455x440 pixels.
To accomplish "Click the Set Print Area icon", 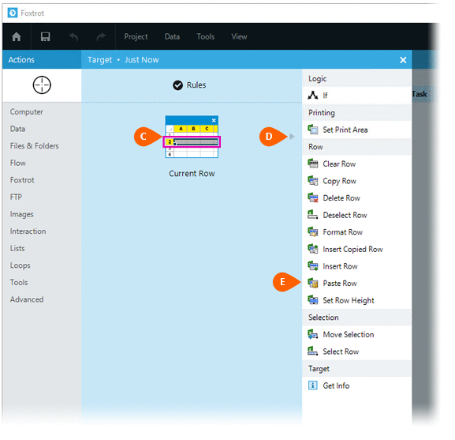I will point(313,130).
